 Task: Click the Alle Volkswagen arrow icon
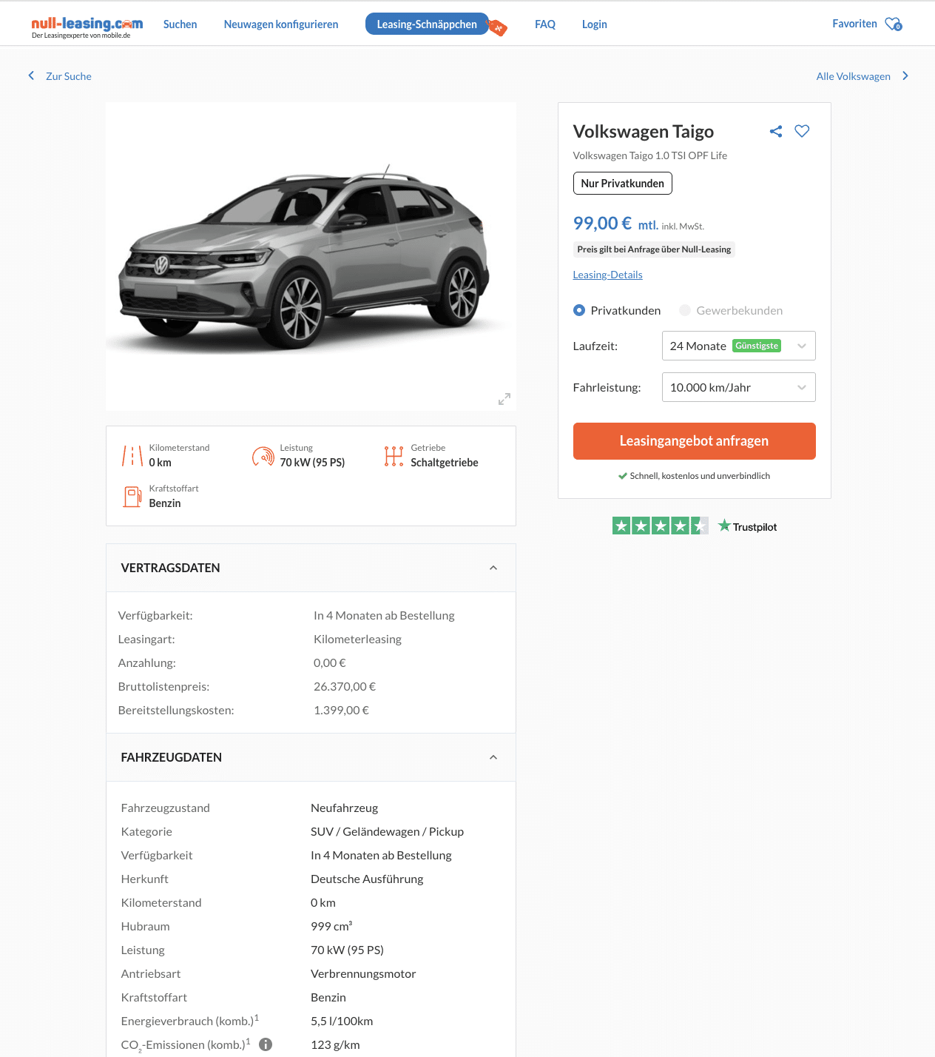905,75
